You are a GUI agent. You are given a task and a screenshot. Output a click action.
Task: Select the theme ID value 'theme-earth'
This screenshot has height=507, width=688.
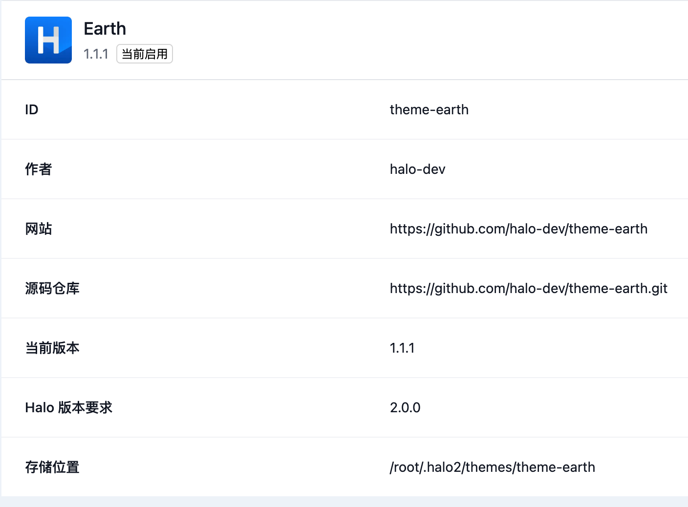point(429,109)
